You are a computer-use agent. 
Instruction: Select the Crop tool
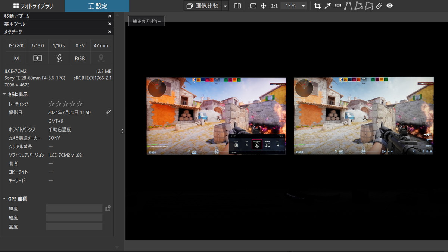tap(317, 6)
